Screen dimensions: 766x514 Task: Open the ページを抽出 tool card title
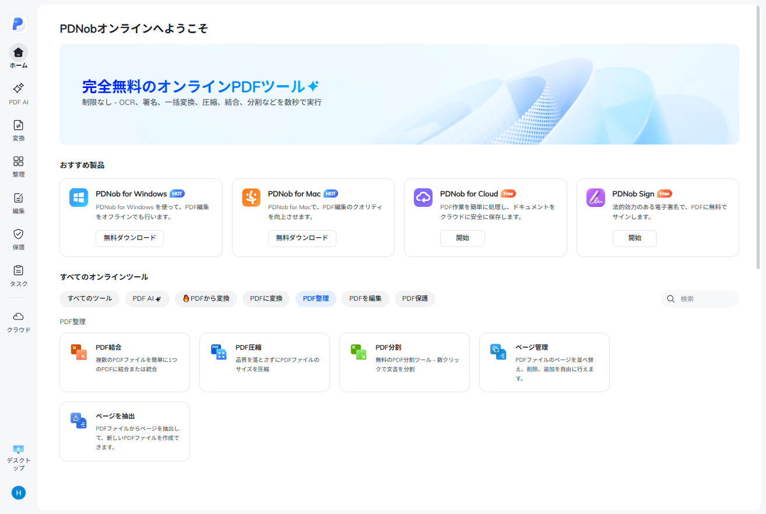[115, 416]
